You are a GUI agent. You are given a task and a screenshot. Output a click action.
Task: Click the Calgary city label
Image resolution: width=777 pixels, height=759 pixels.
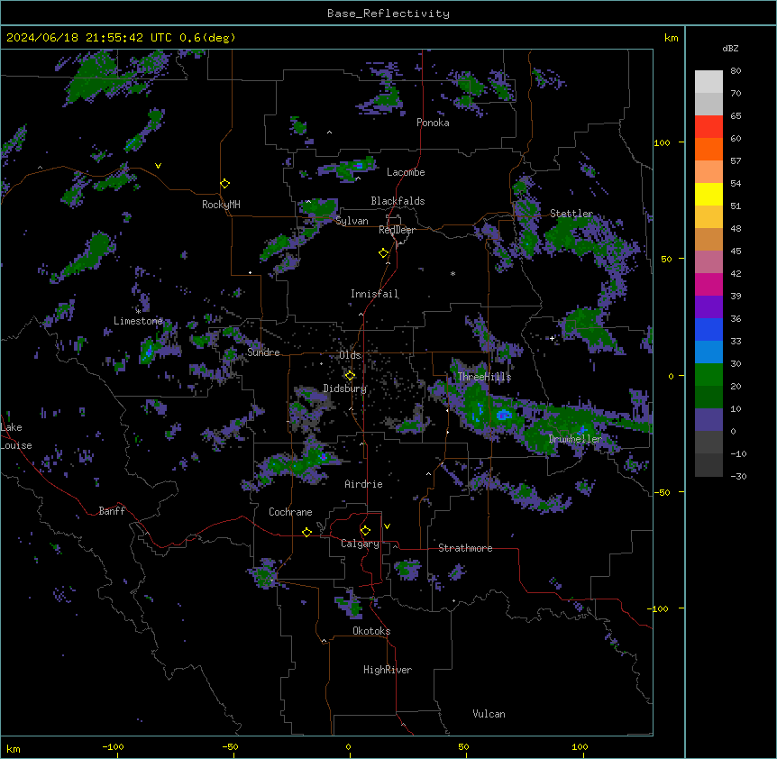360,544
